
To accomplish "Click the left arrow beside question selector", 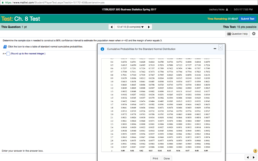I will point(111,27).
